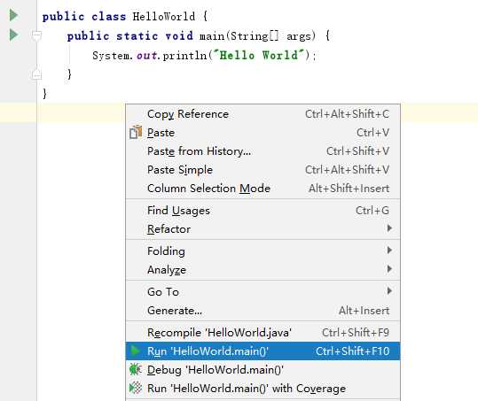Choose Copy Reference from the context menu
The width and height of the screenshot is (478, 401).
click(263, 114)
